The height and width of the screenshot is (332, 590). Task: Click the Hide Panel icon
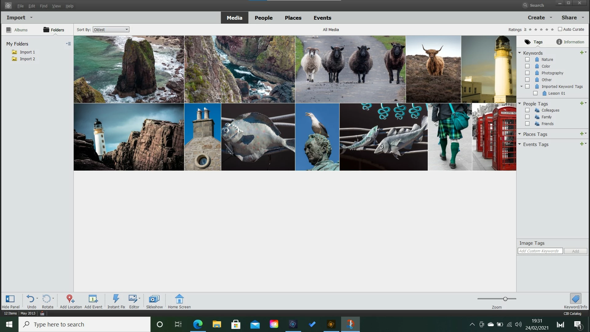click(10, 299)
